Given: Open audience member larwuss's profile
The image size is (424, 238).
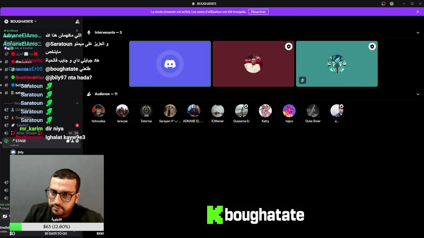Looking at the screenshot, I should pyautogui.click(x=122, y=113).
